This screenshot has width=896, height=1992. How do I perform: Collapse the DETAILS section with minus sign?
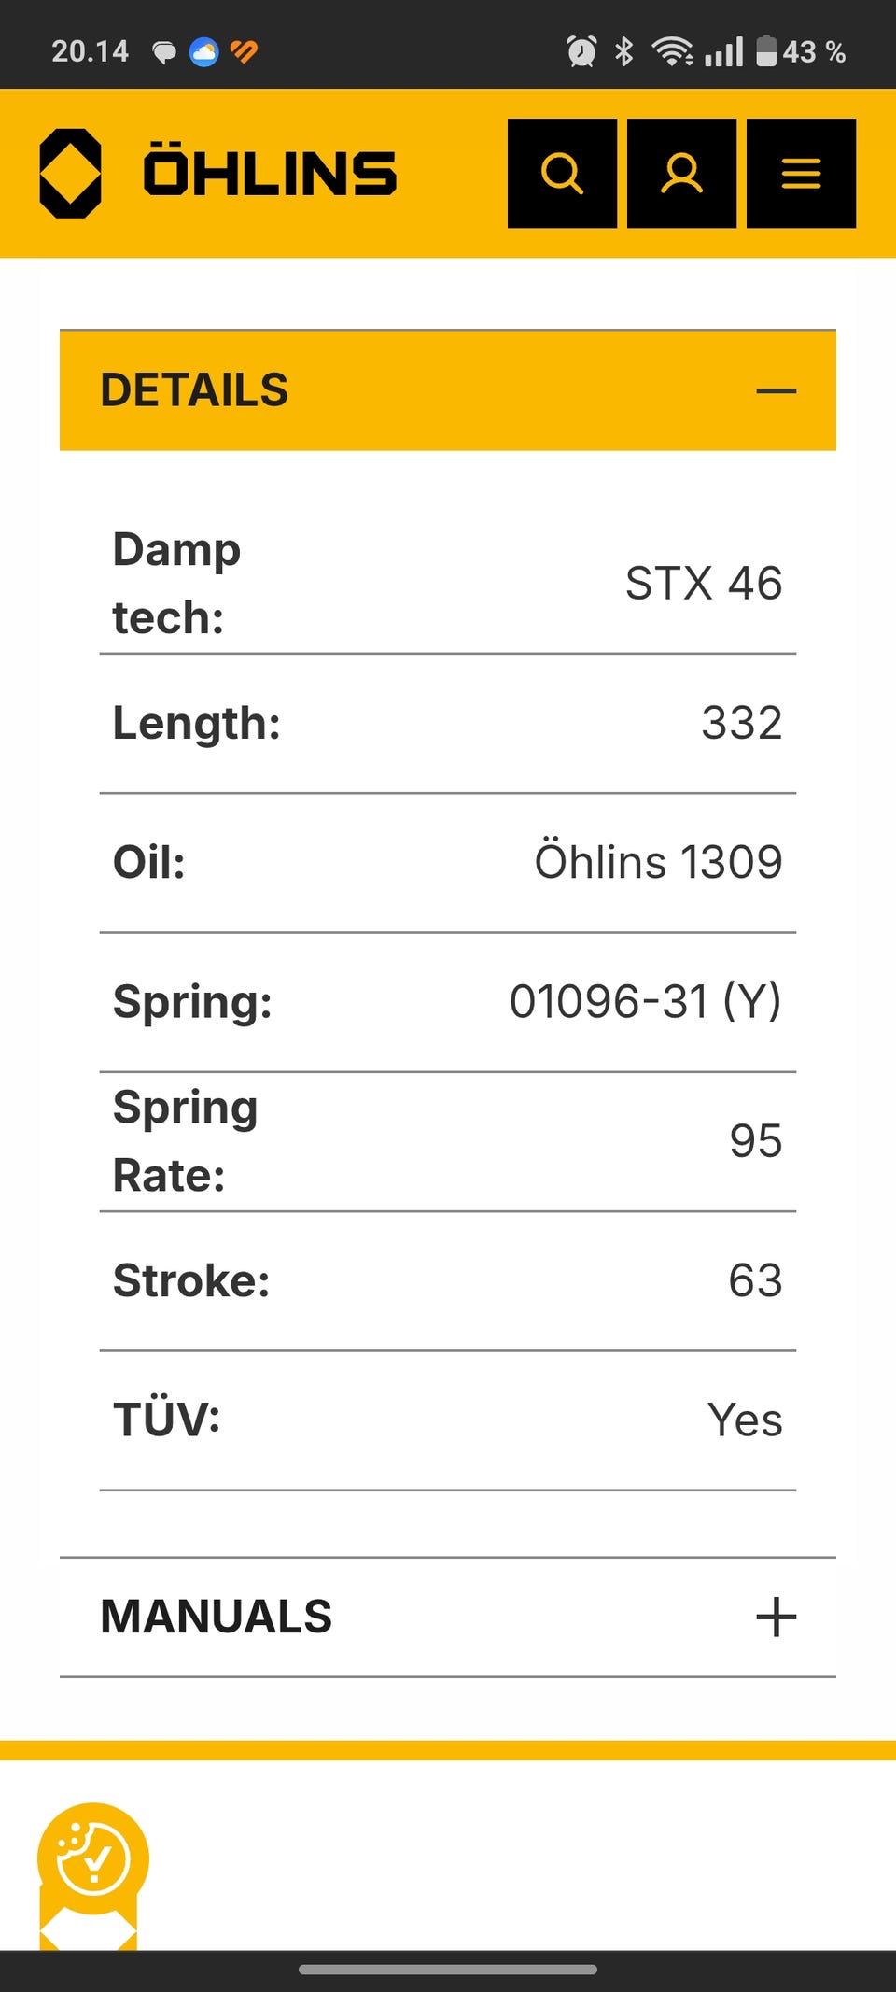776,391
